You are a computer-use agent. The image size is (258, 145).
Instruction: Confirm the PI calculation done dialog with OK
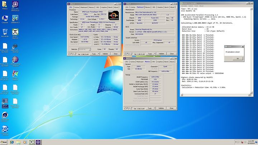(238, 58)
